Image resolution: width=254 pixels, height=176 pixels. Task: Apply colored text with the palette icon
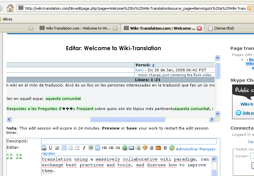point(145,148)
